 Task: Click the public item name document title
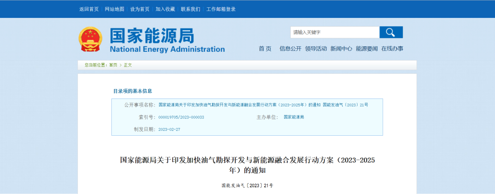263,105
